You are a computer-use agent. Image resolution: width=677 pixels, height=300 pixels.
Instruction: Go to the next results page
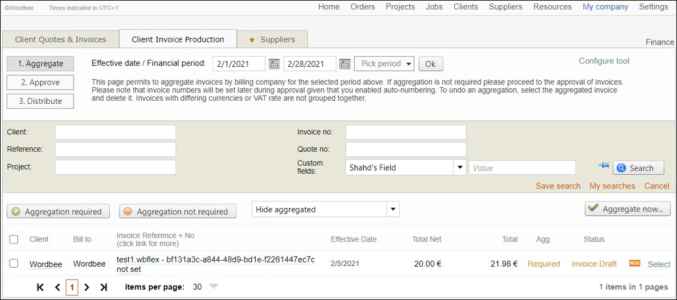click(x=87, y=287)
